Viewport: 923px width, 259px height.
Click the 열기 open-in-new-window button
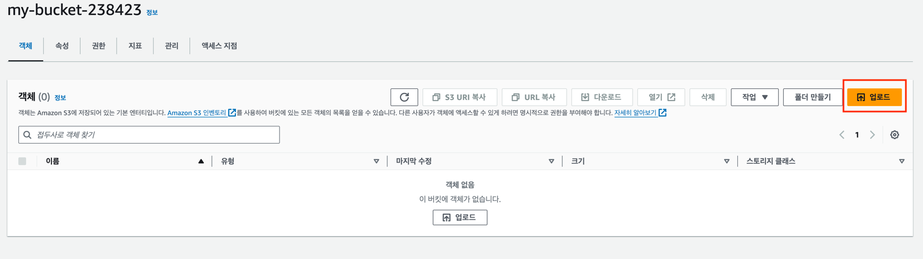pyautogui.click(x=661, y=97)
